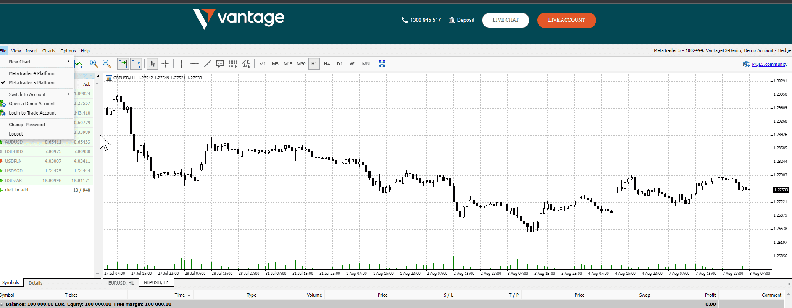792x308 pixels.
Task: Set timeframe to H4
Action: click(x=327, y=64)
